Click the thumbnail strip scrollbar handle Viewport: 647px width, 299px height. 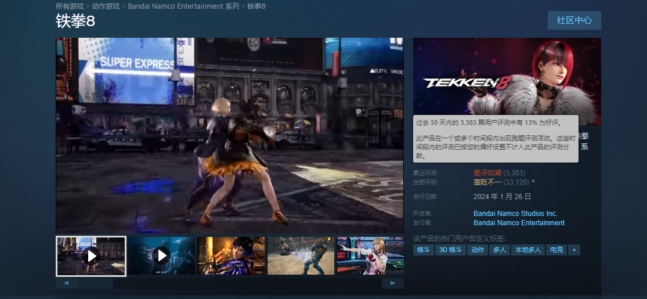pyautogui.click(x=95, y=283)
